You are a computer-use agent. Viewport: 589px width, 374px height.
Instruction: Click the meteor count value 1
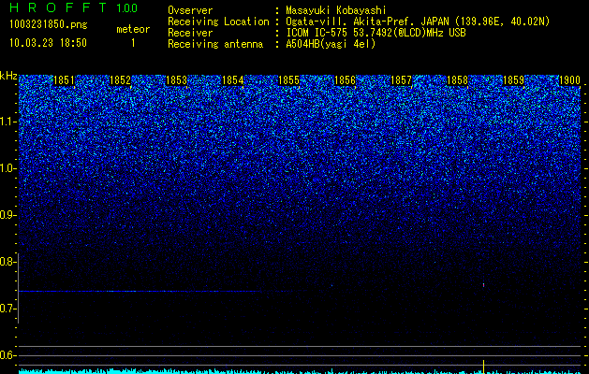pos(133,43)
